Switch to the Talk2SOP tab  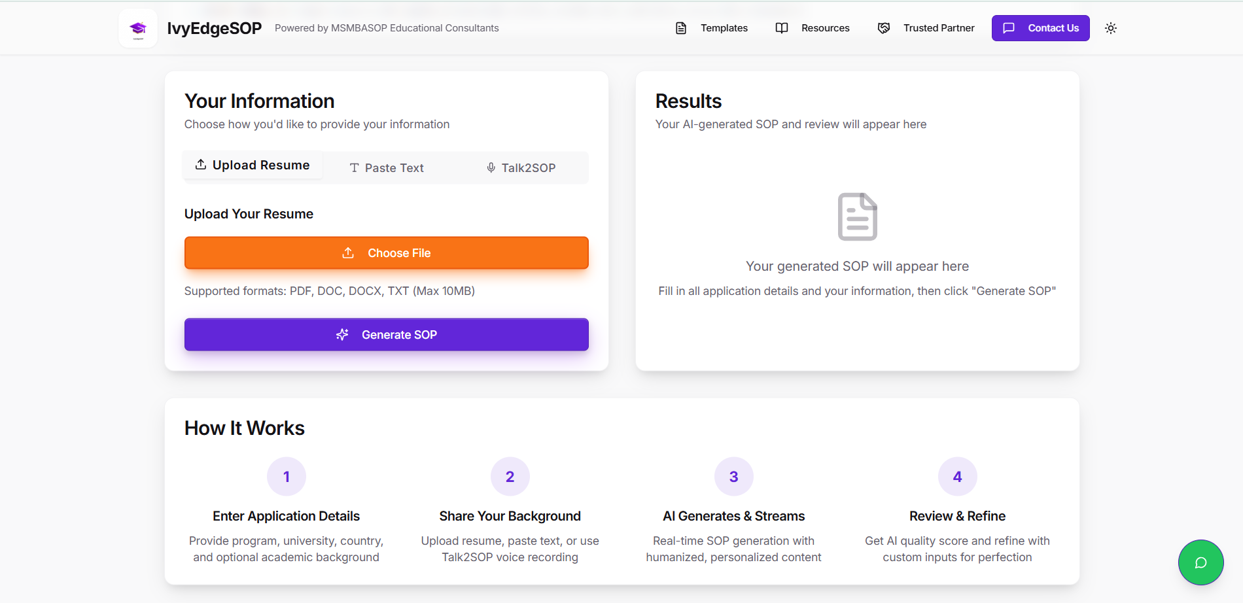coord(521,168)
